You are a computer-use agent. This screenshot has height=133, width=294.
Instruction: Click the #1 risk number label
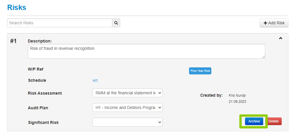click(13, 41)
